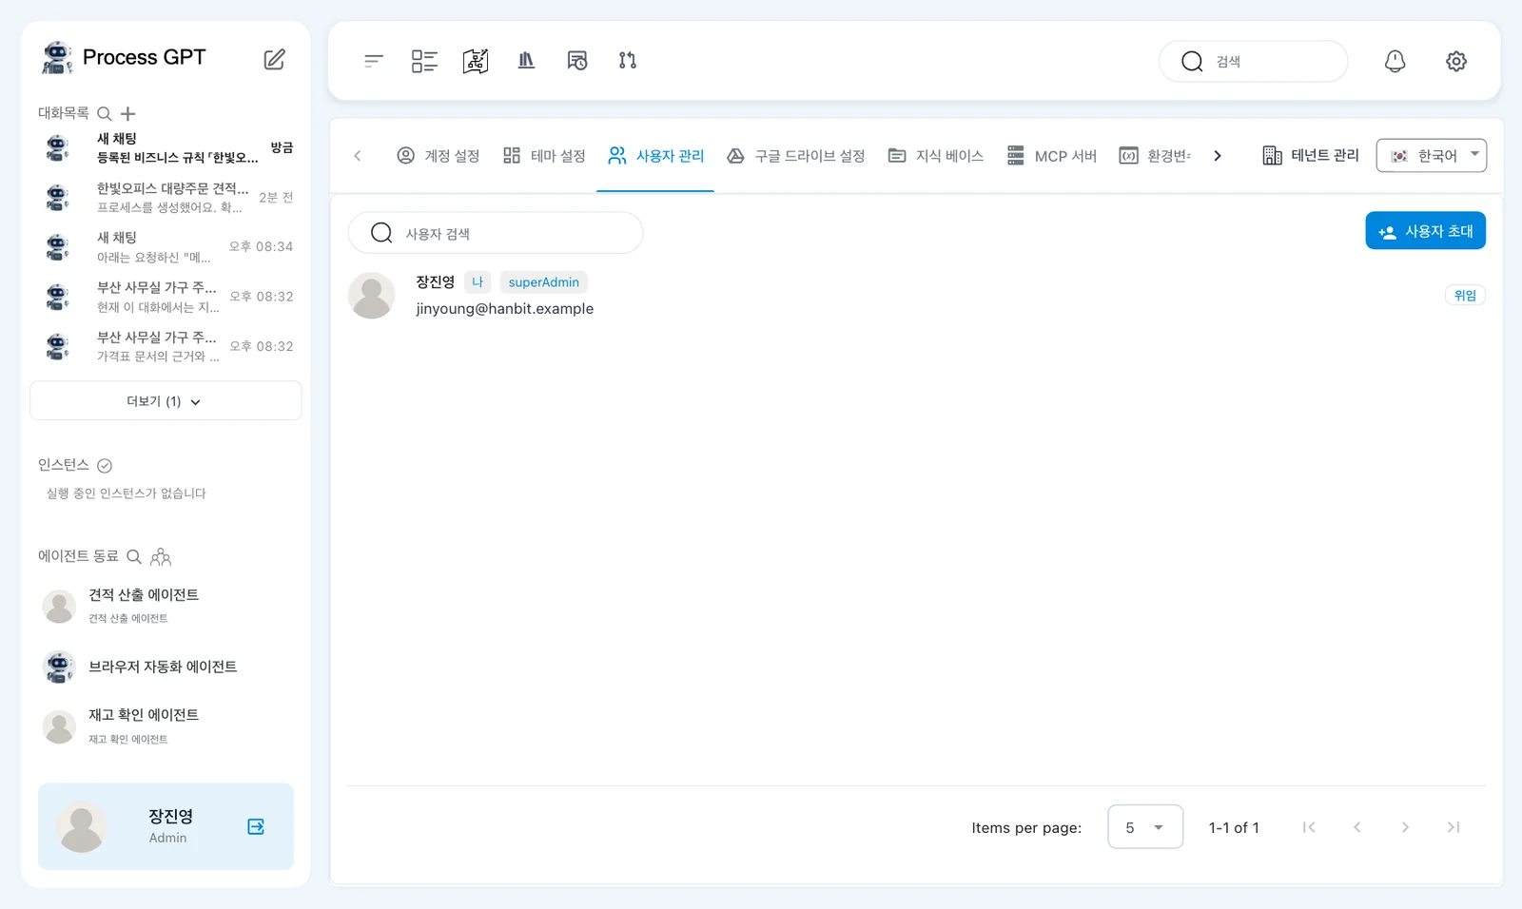The image size is (1522, 909).
Task: Open settings gear icon in top bar
Action: (x=1456, y=61)
